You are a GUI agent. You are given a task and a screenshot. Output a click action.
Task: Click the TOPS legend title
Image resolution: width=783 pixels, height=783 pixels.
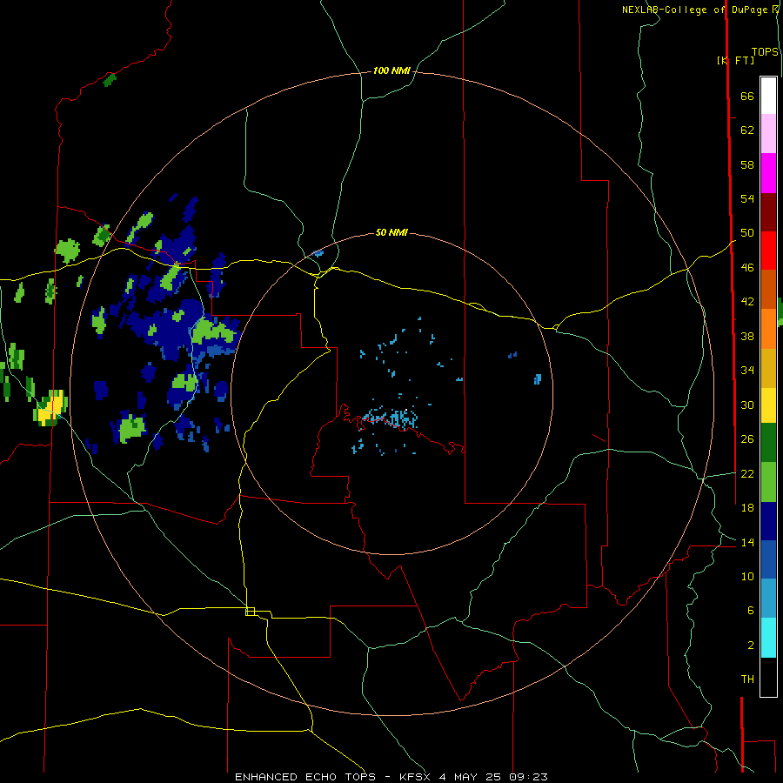[x=765, y=51]
